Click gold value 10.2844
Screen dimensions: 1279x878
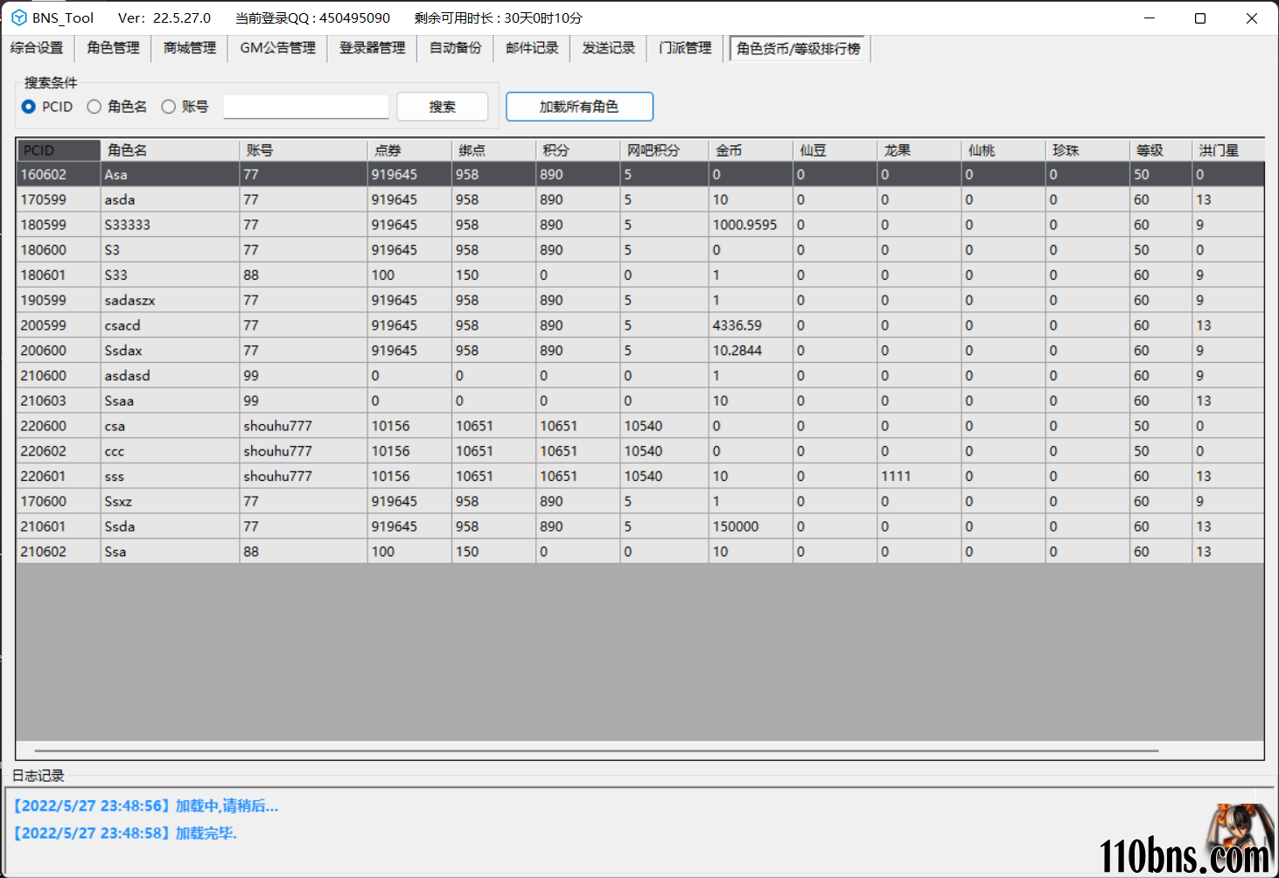tap(751, 351)
